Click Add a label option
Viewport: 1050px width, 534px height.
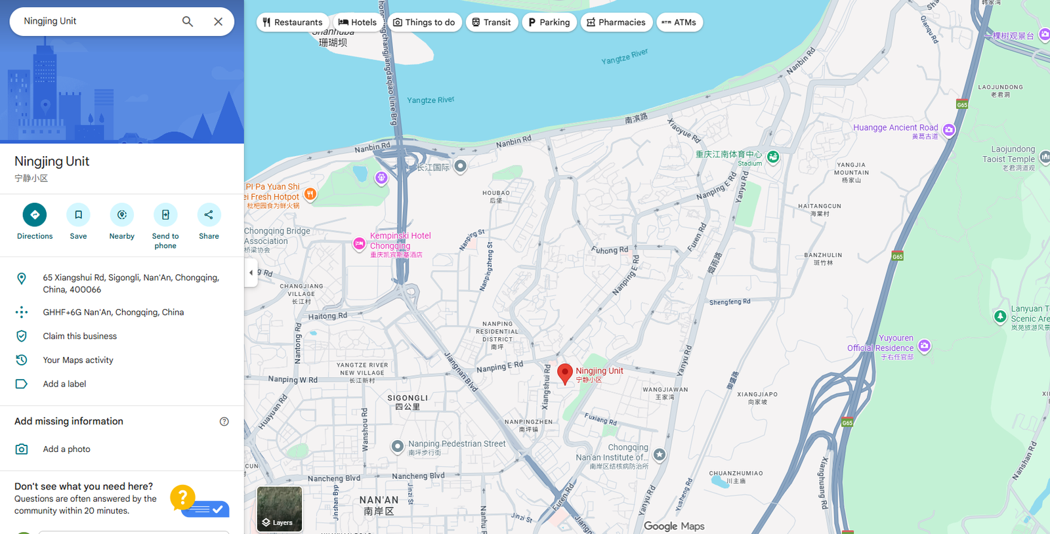[x=64, y=384]
